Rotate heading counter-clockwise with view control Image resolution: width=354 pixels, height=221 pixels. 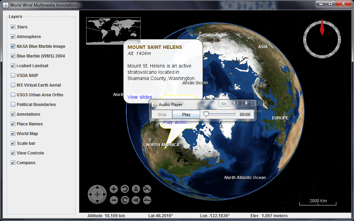point(125,189)
